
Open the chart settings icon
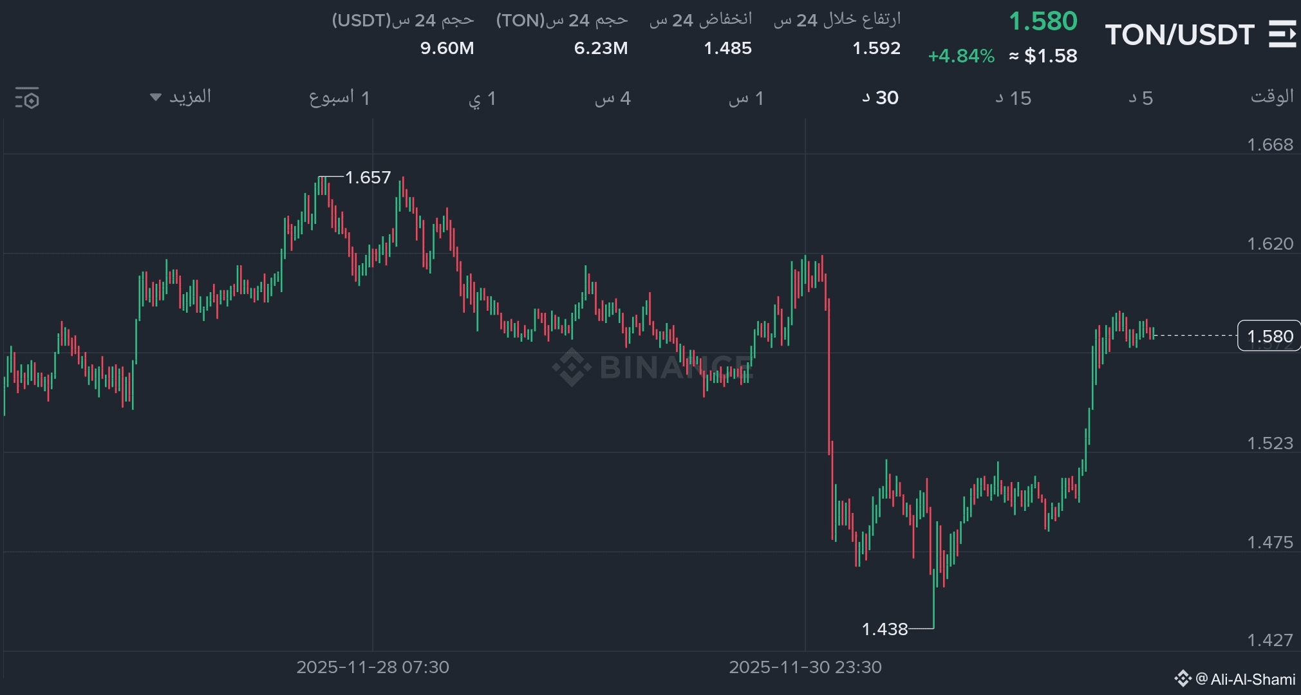27,98
